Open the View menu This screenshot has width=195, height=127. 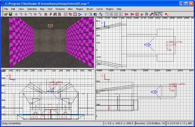[21, 9]
